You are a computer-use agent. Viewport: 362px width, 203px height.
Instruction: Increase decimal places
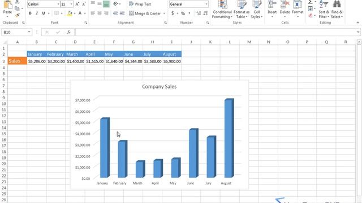(199, 14)
